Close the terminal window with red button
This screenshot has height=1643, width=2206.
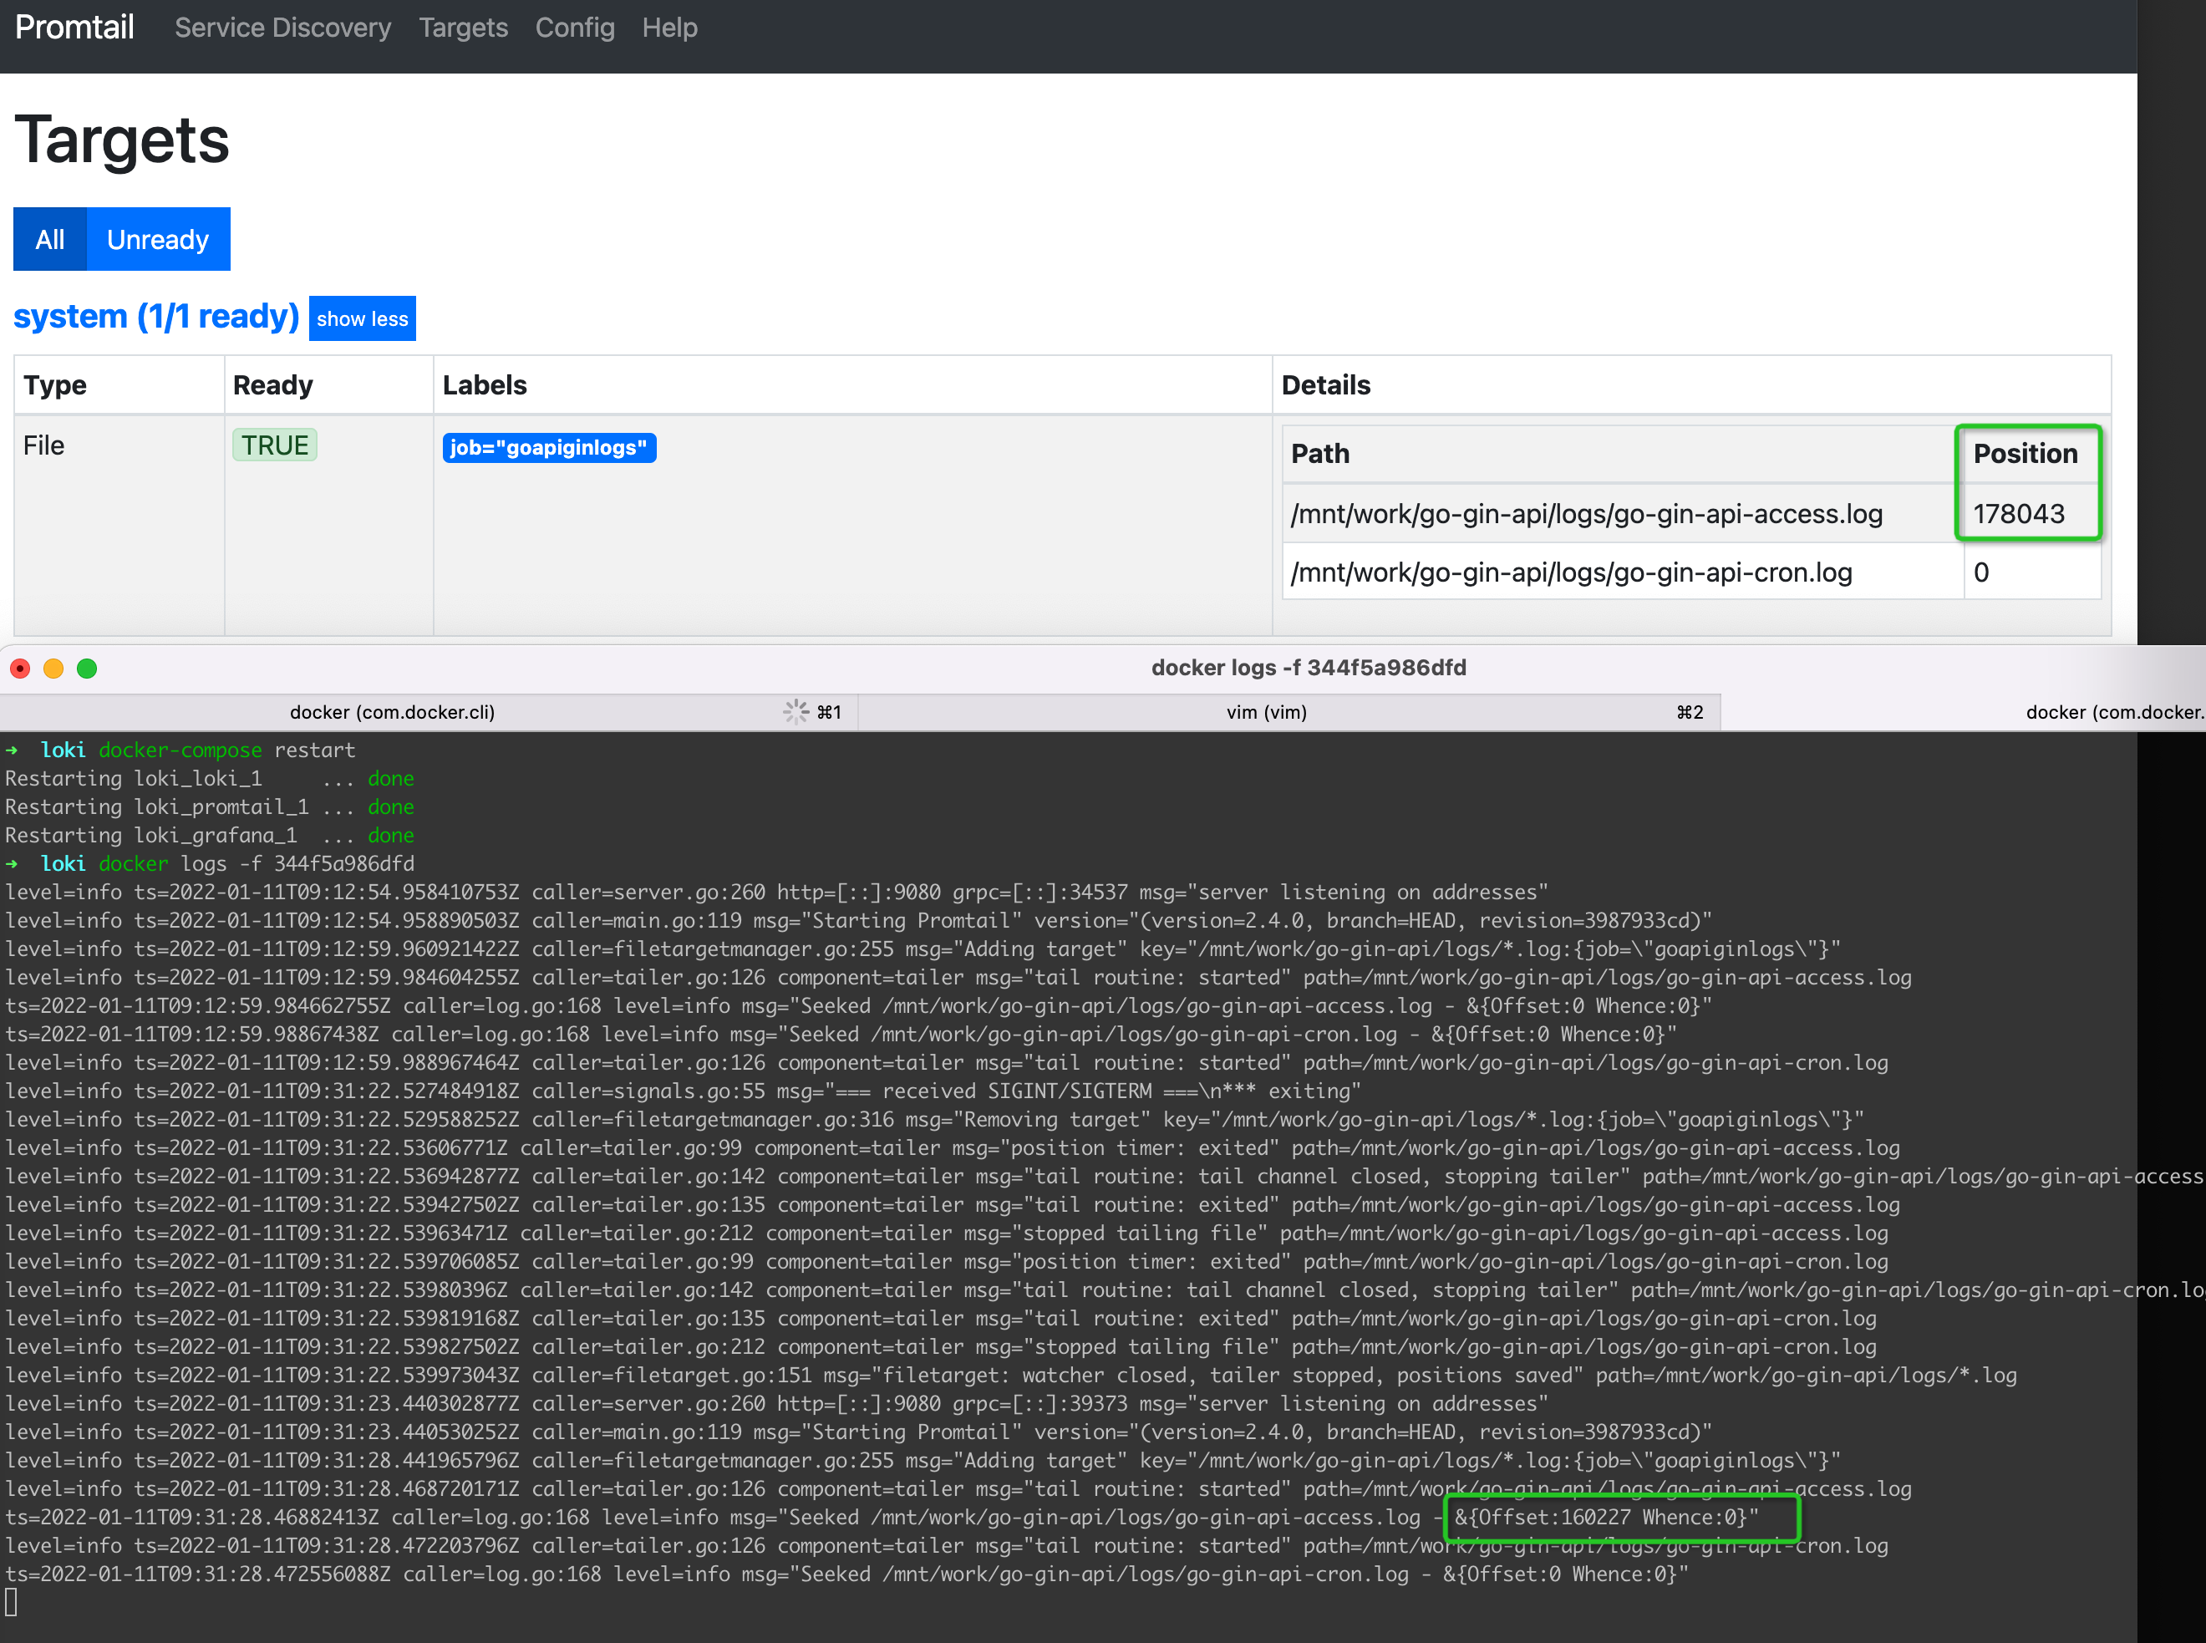20,669
